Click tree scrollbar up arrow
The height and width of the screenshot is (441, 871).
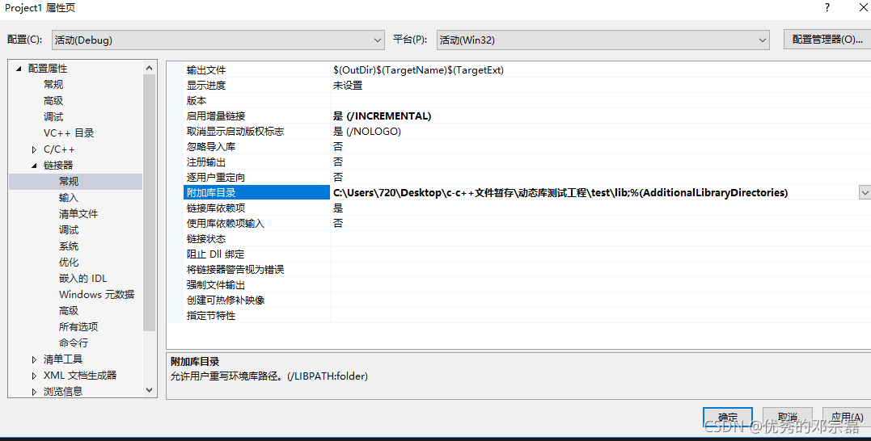click(x=149, y=68)
